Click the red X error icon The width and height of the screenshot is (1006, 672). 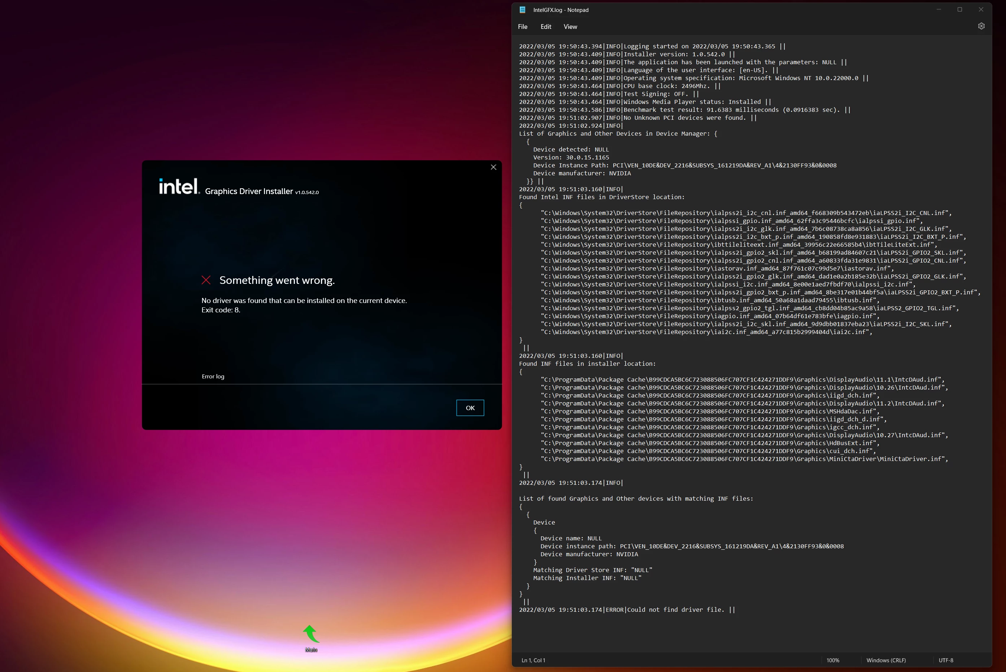pos(206,280)
